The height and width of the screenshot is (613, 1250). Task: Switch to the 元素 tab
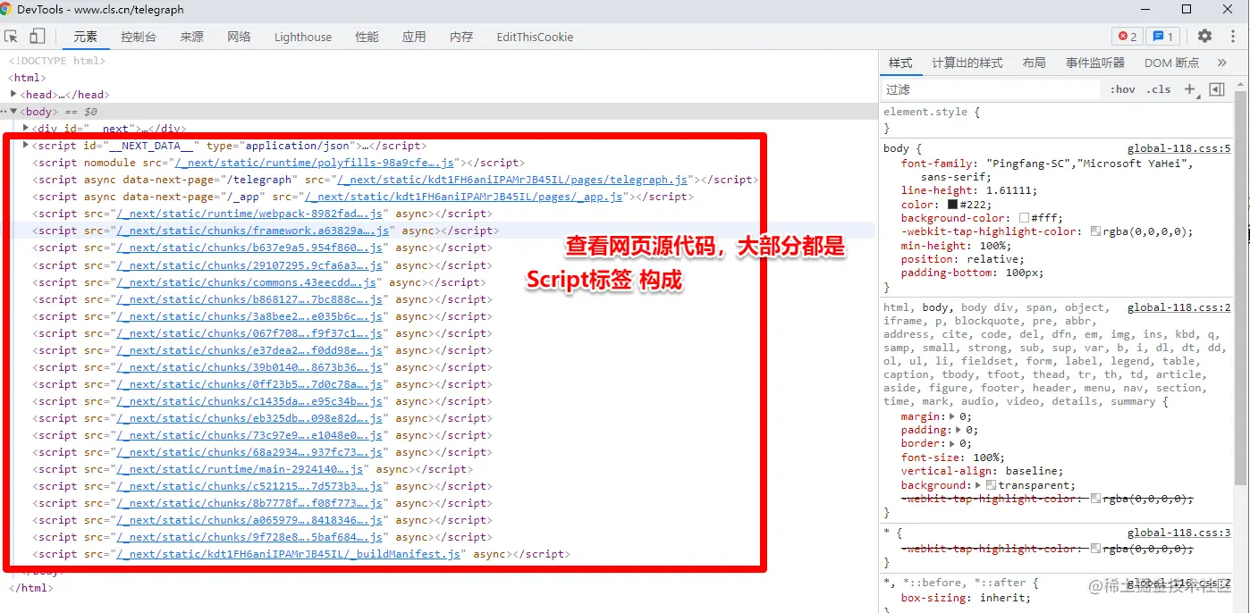click(x=86, y=37)
